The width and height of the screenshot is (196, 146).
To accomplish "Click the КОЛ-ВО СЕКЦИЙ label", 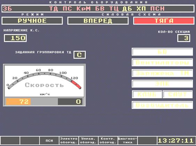I will [x=174, y=32].
